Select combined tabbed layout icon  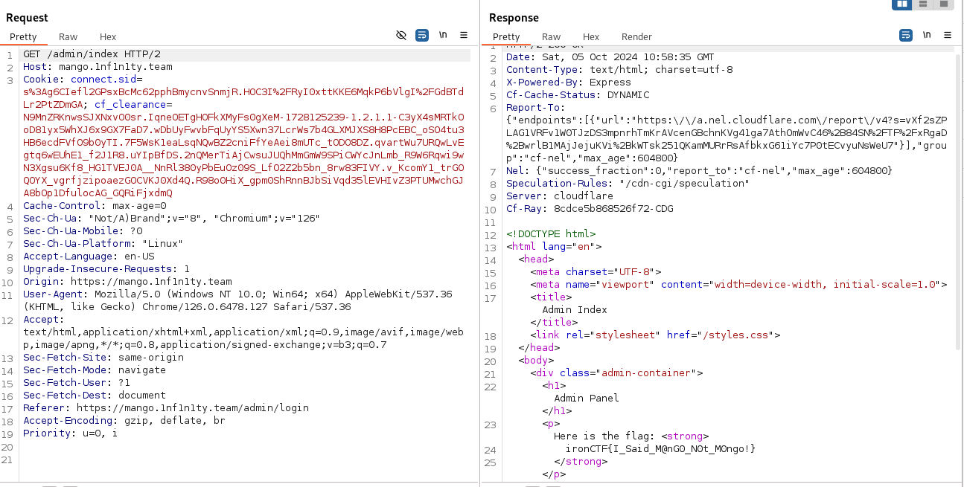pyautogui.click(x=944, y=4)
